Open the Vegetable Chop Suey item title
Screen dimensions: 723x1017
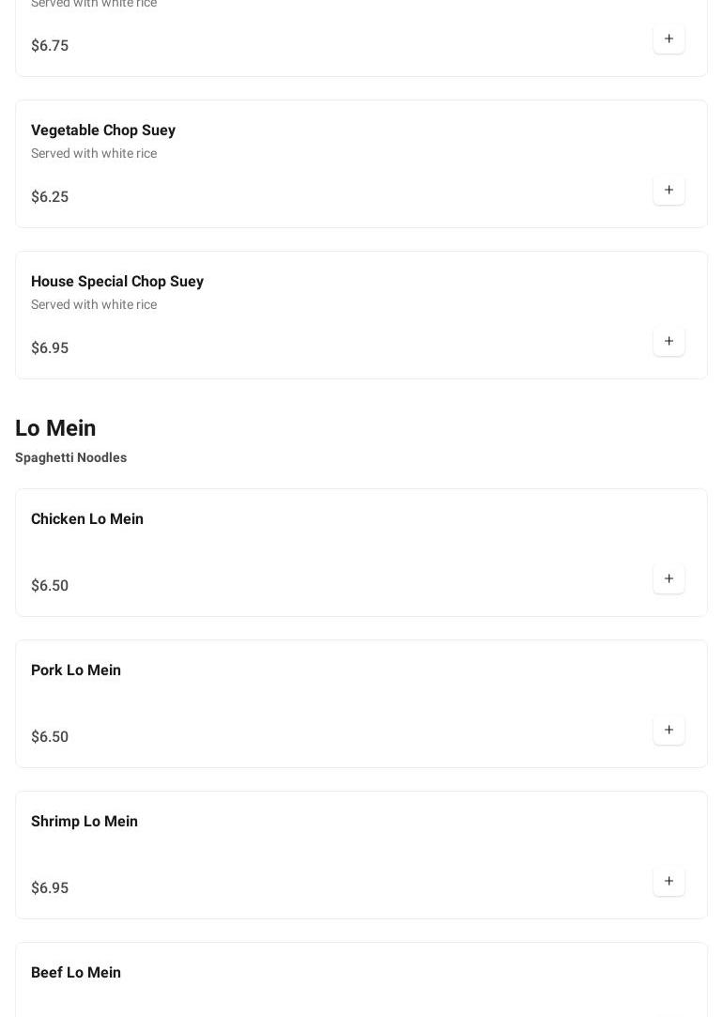coord(103,131)
